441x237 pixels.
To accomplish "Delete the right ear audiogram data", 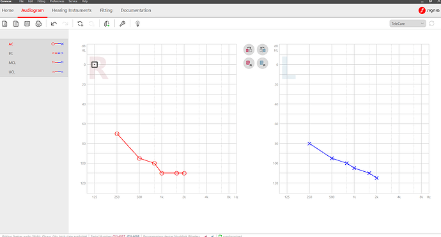I will (249, 63).
